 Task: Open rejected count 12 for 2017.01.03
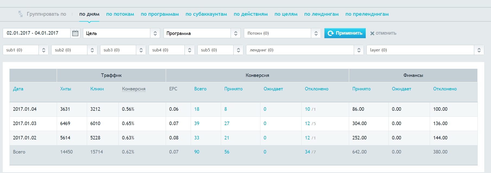click(x=307, y=123)
